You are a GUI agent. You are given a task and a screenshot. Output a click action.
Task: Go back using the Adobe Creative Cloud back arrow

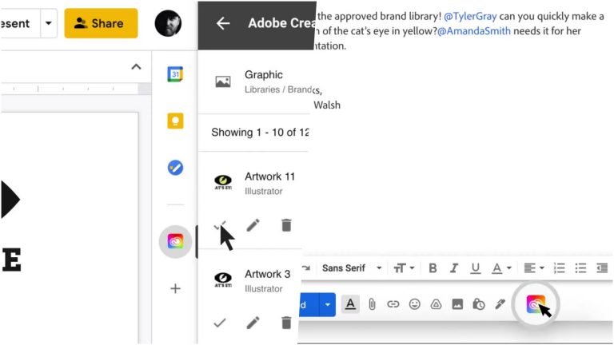(x=223, y=23)
